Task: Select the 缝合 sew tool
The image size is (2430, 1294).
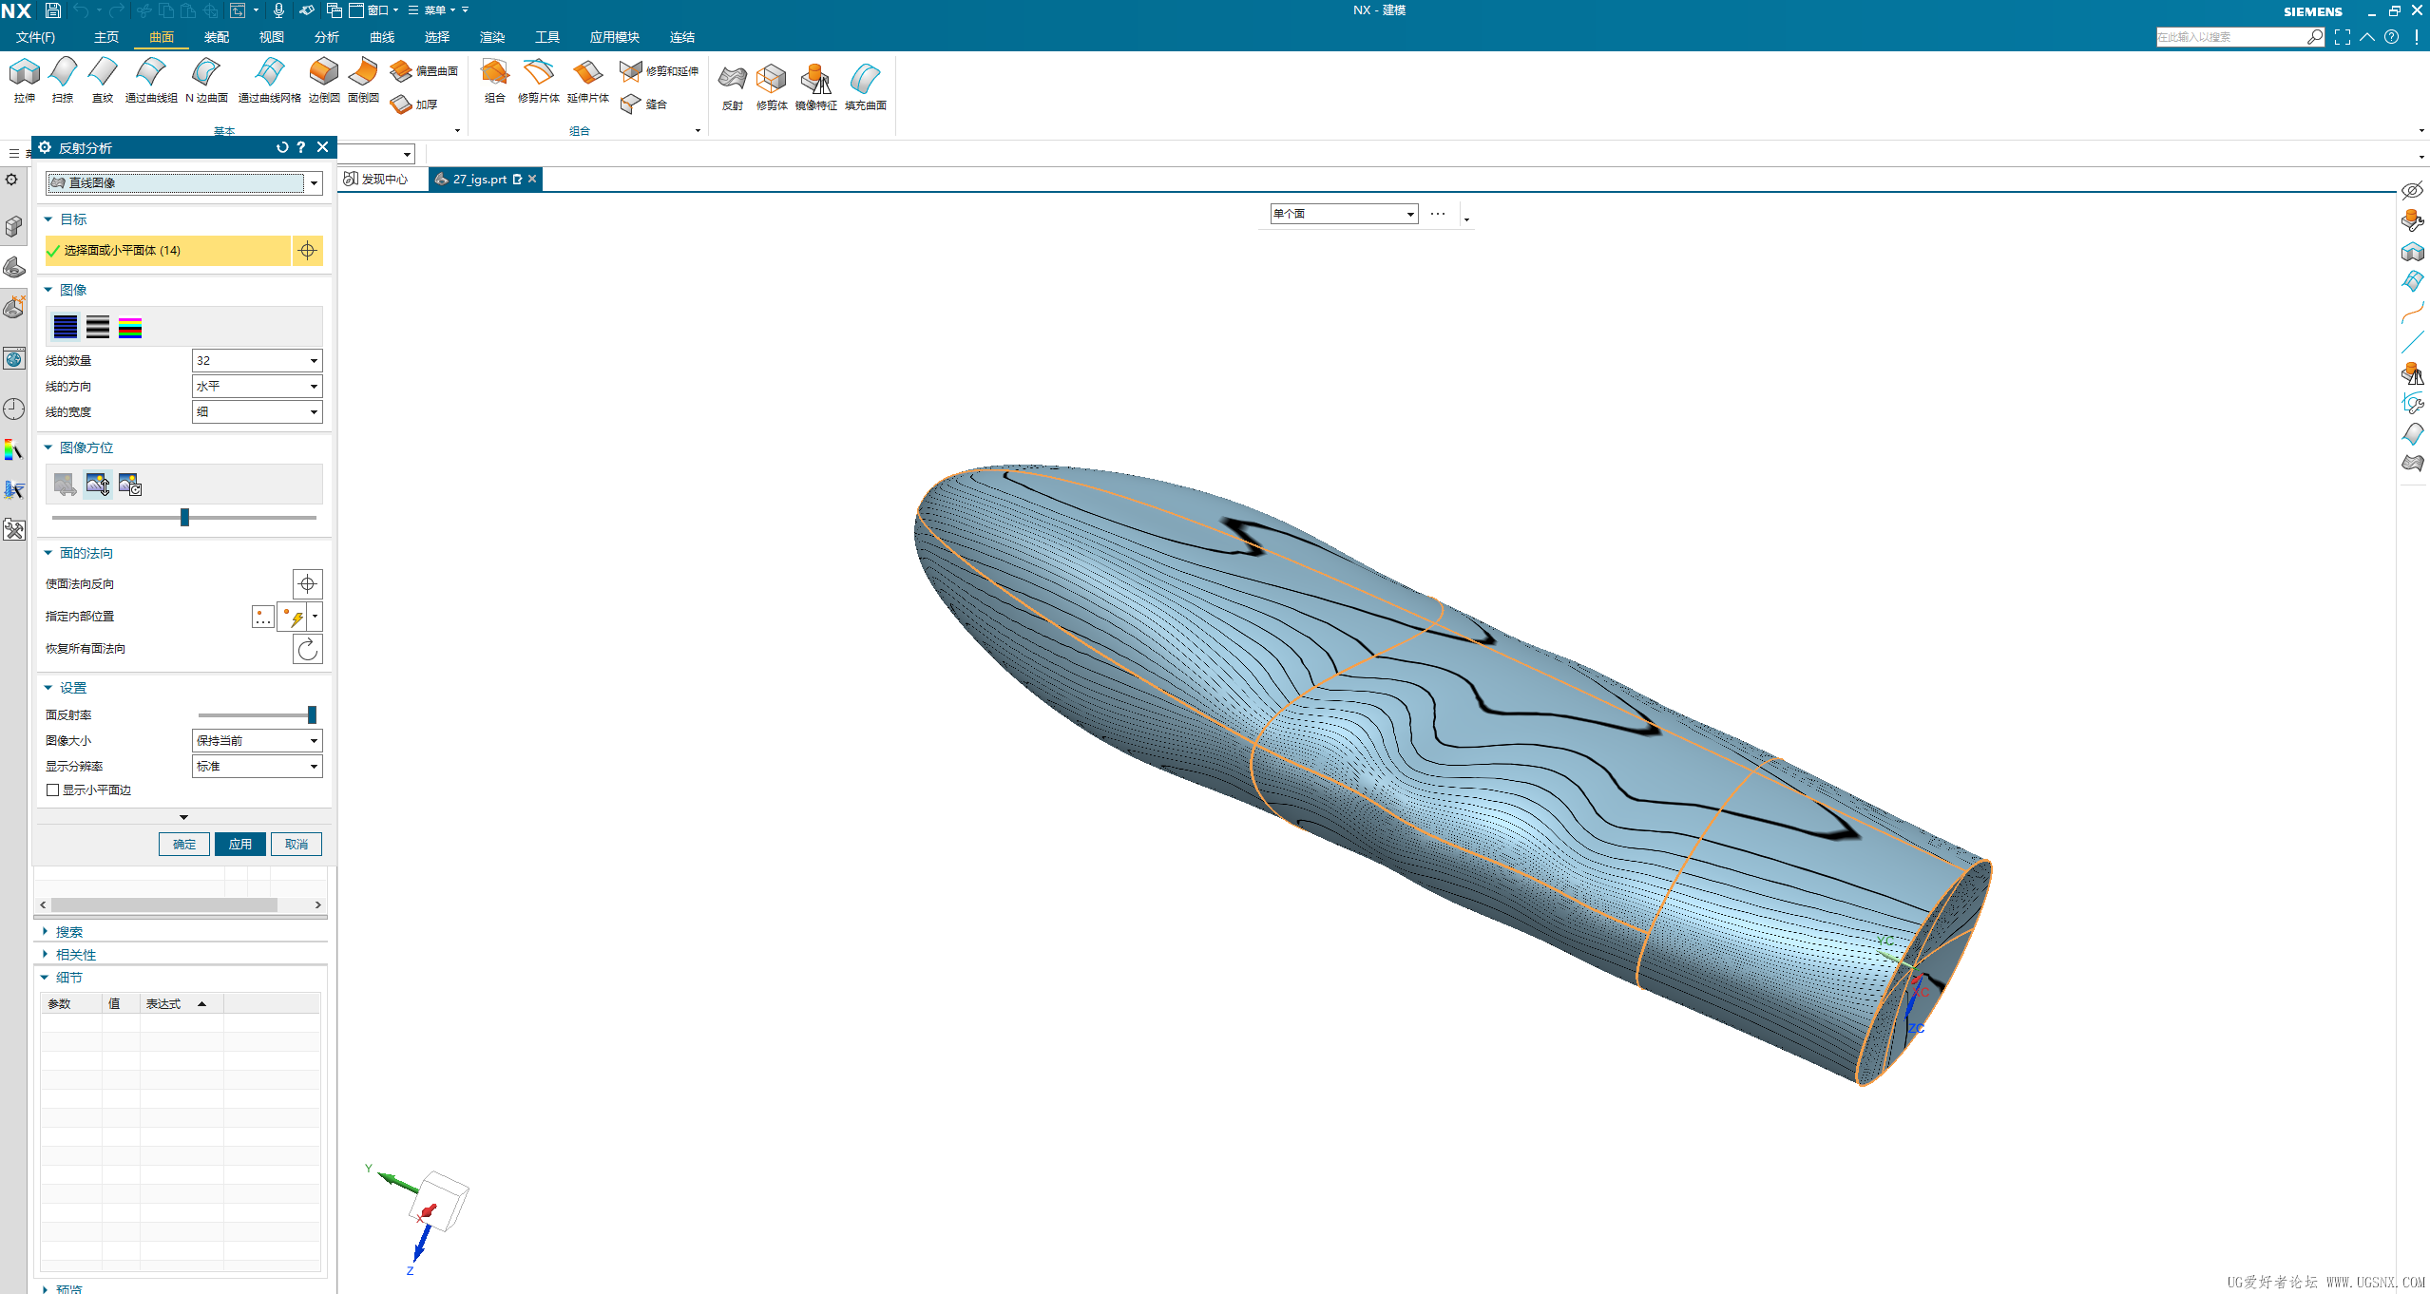Action: coord(643,105)
